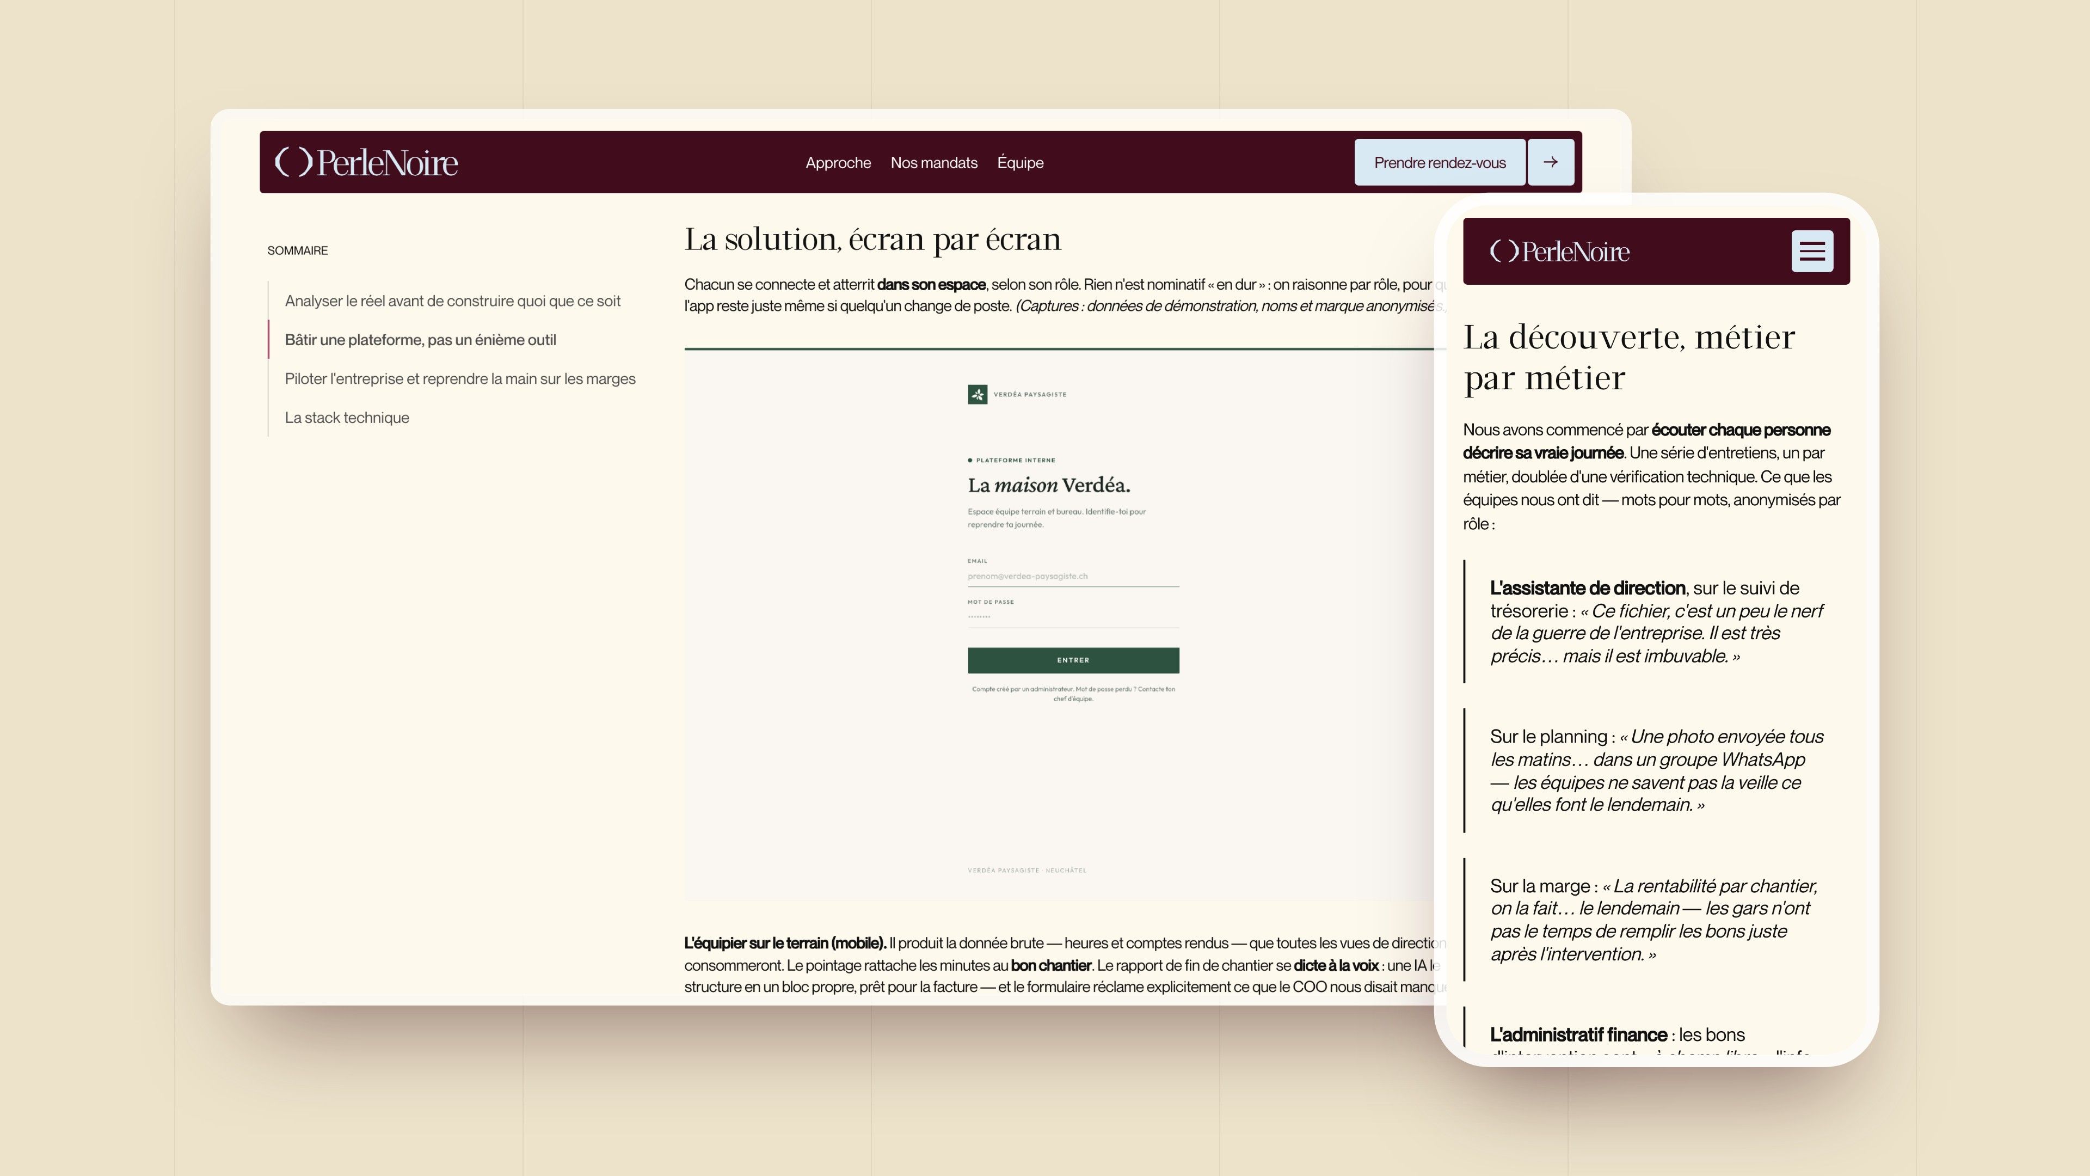Click the 'La solution, écran par écran' heading
The height and width of the screenshot is (1176, 2090).
pos(872,240)
